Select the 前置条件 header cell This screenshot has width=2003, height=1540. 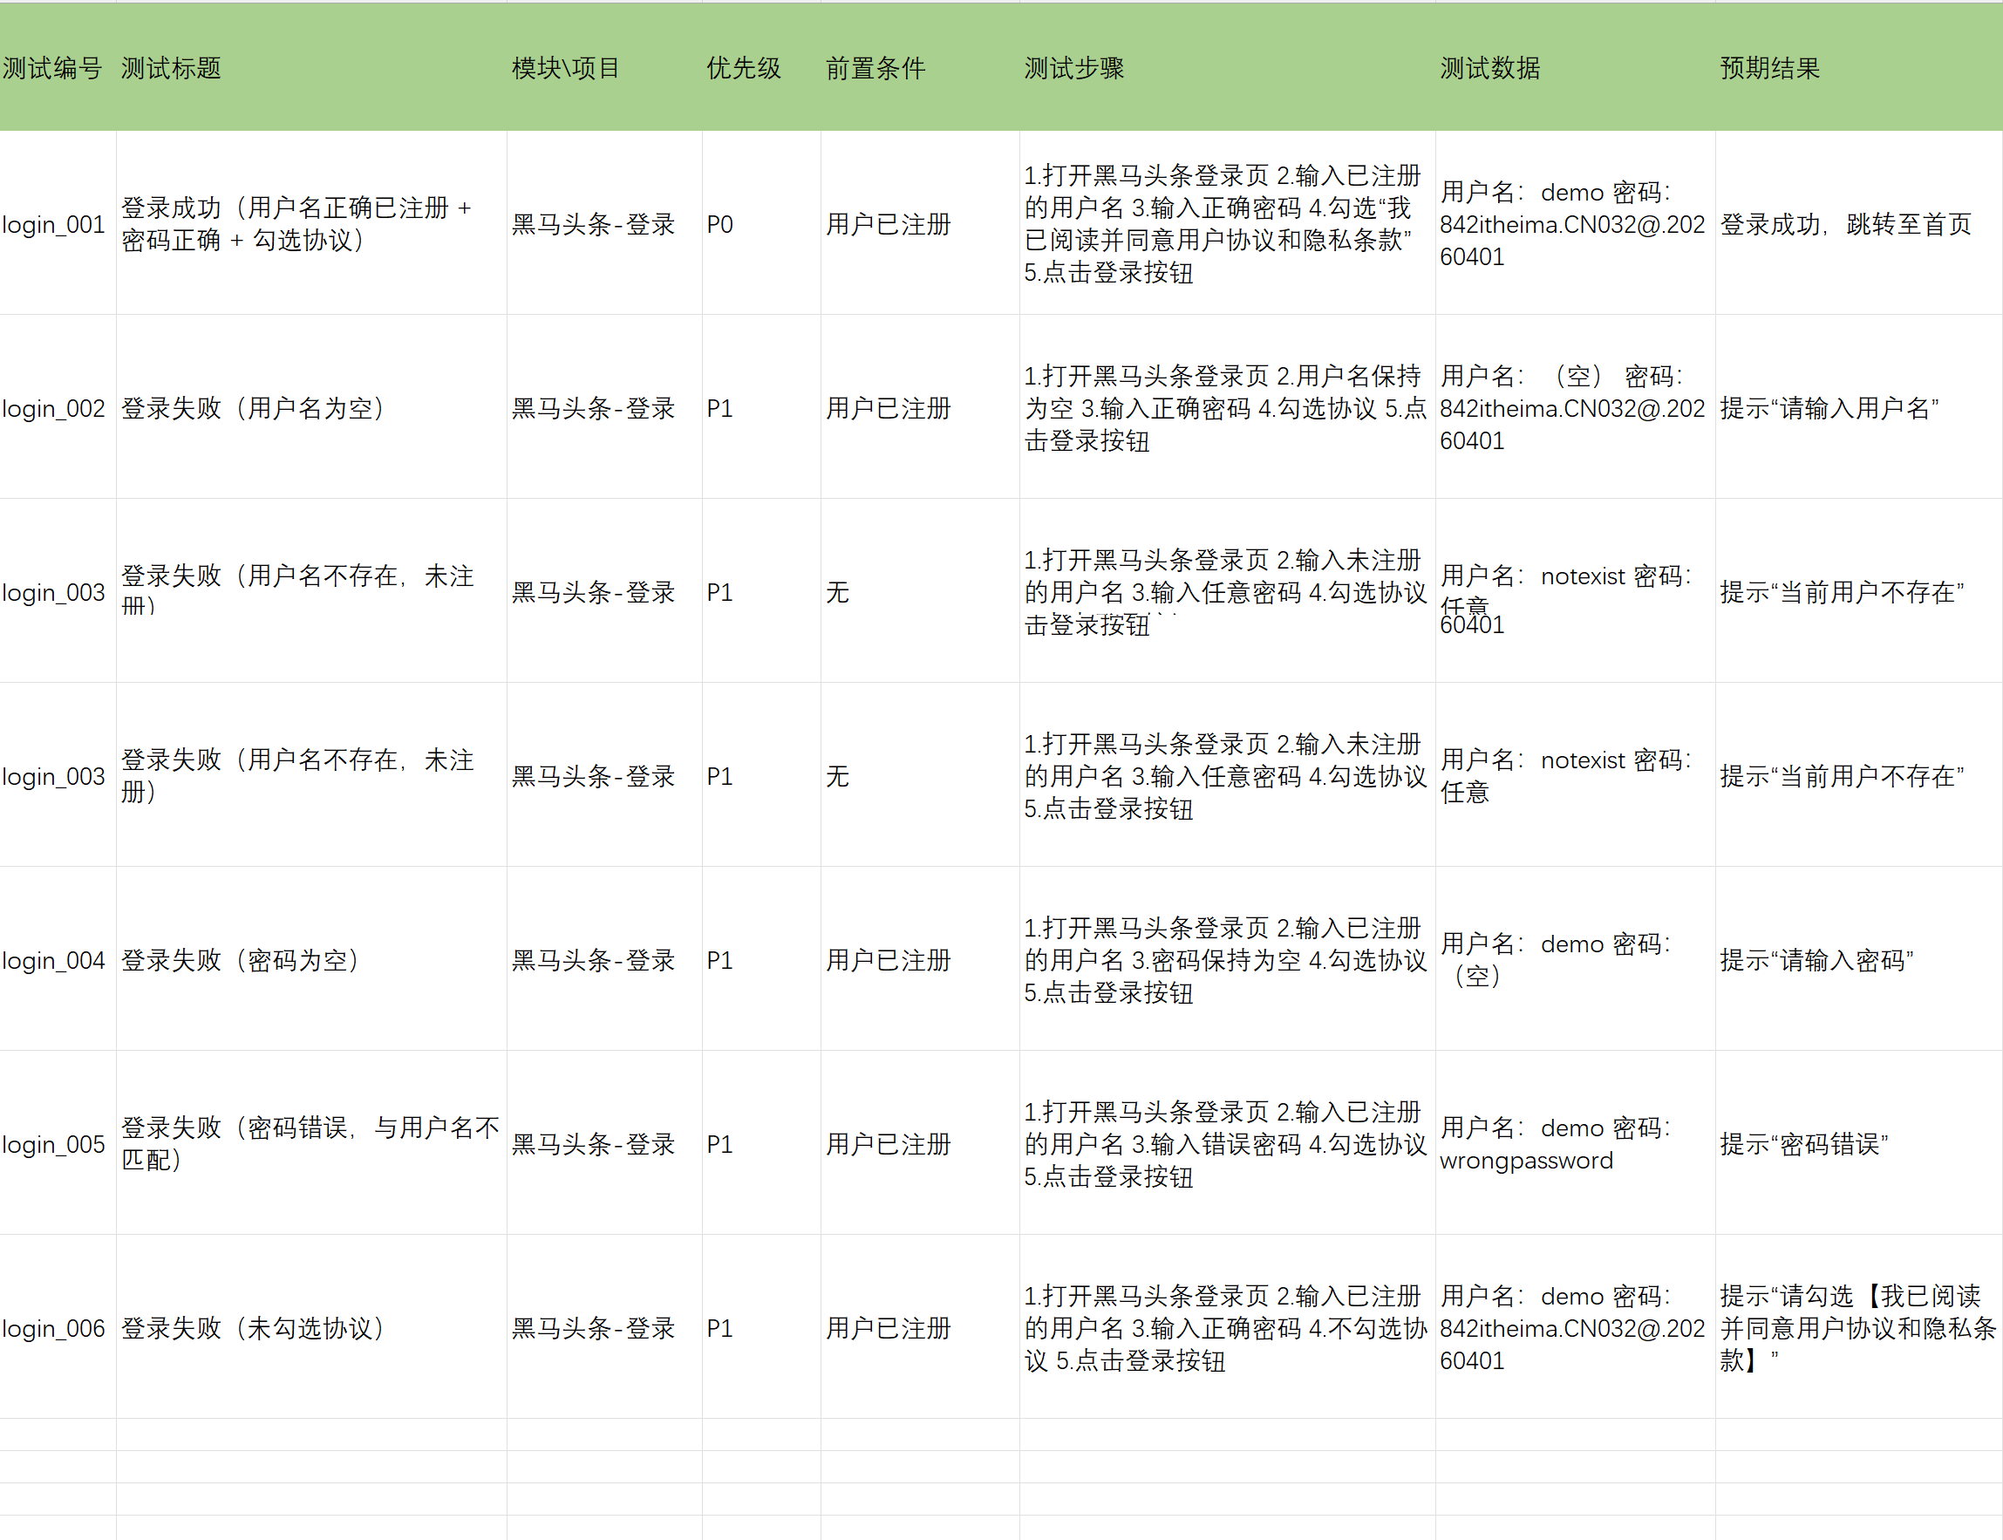[920, 67]
